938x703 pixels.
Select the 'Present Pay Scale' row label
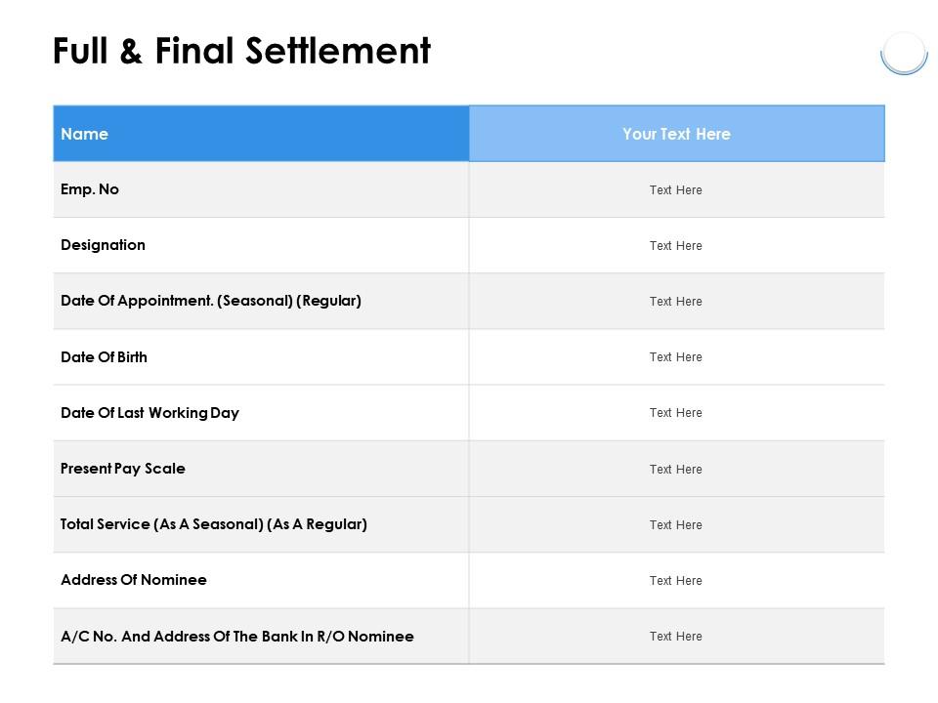(123, 469)
